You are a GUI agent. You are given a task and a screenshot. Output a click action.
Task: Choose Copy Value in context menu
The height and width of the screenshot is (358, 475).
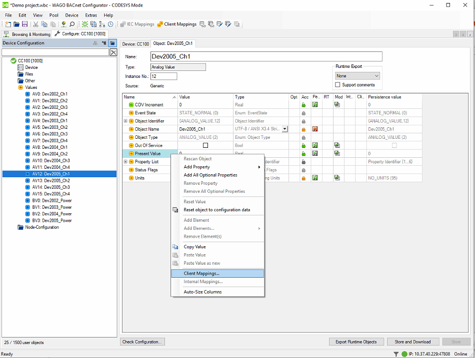[217, 247]
